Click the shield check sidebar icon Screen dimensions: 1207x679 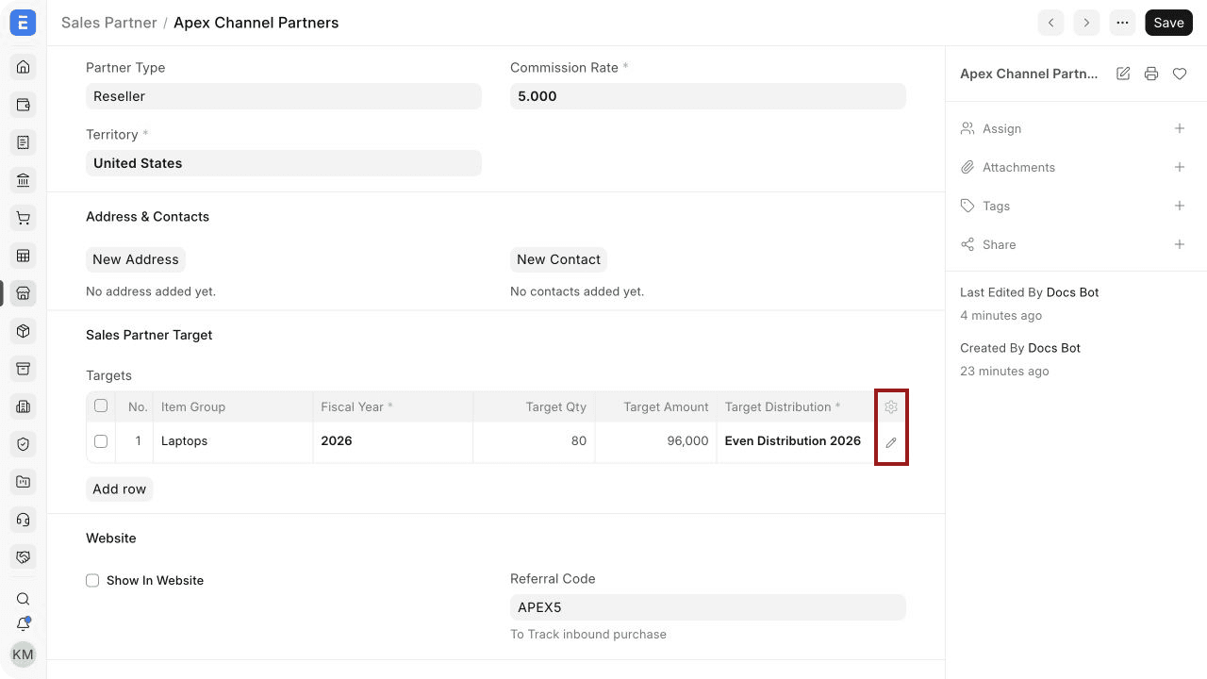[x=24, y=444]
